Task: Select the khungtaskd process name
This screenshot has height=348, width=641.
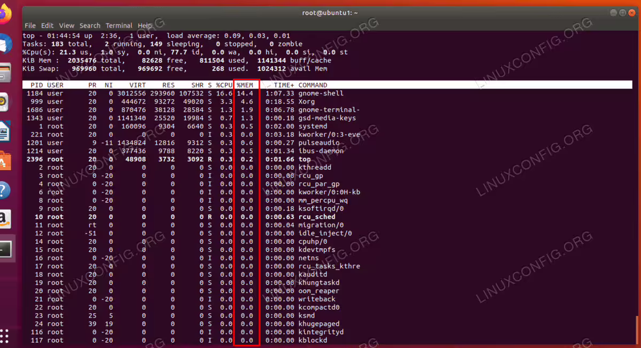Action: pos(319,282)
